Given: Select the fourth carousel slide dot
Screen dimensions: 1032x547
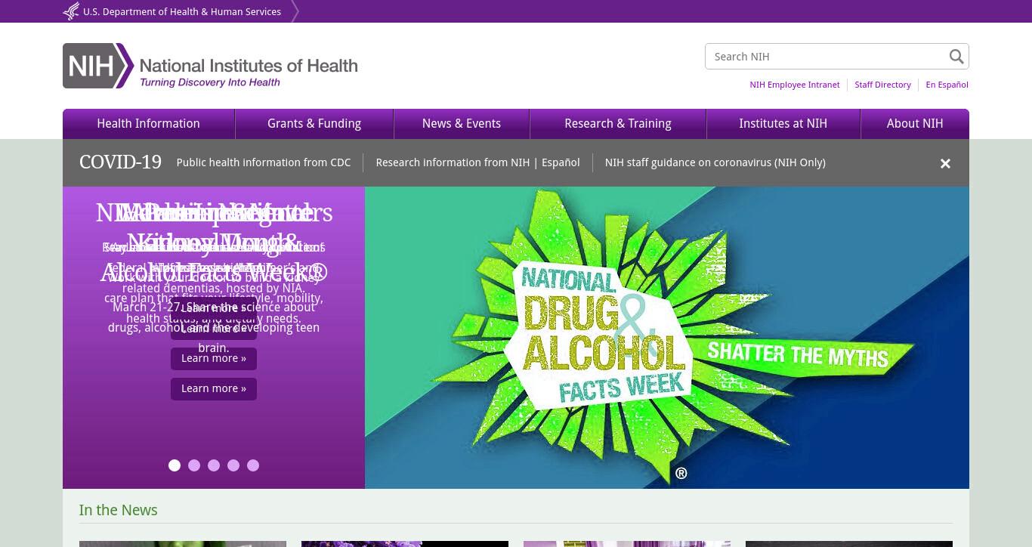Looking at the screenshot, I should coord(233,465).
